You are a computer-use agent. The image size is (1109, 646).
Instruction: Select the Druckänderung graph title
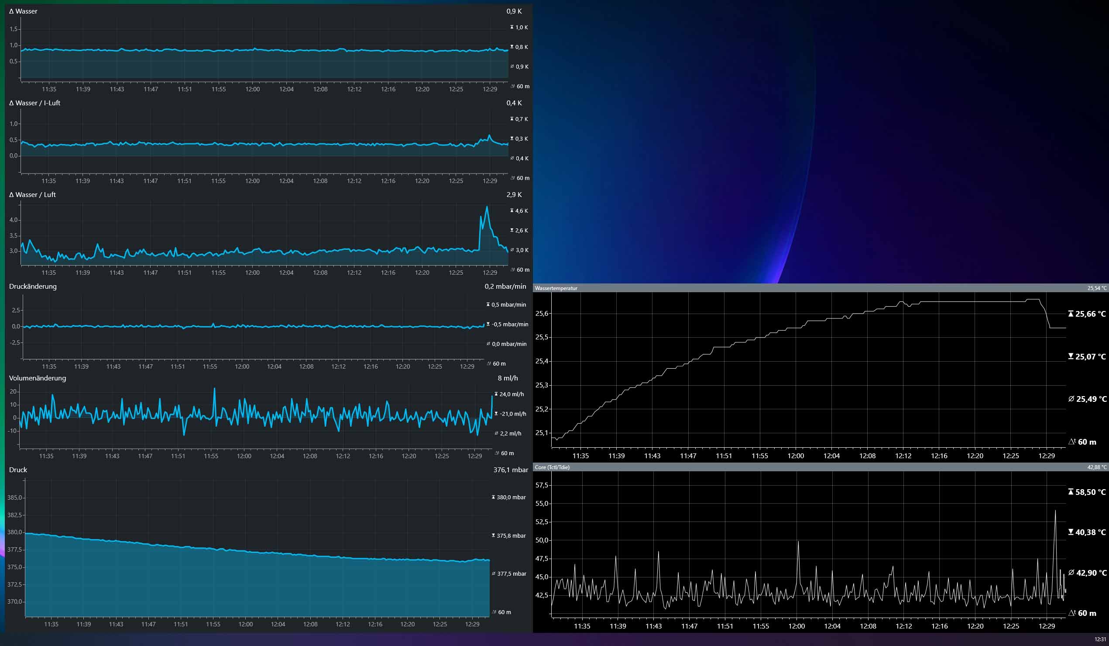[x=33, y=286]
